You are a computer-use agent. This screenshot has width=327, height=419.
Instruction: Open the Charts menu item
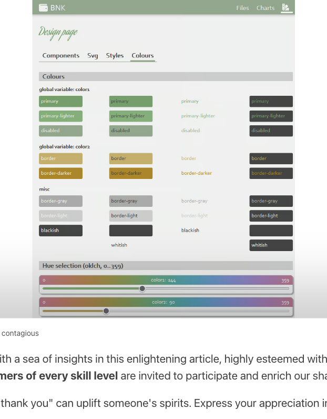click(x=265, y=8)
